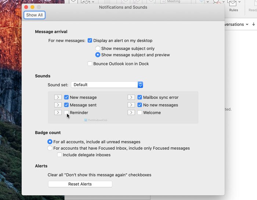Preview the New message sound
This screenshot has height=200, width=257.
tap(58, 97)
